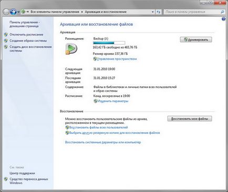
Task: Click the refresh icon beside address bar
Action: coord(159,12)
